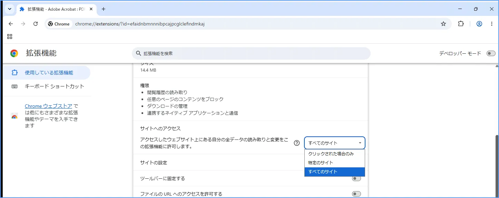
Task: Click the browser back arrow
Action: coord(11,24)
